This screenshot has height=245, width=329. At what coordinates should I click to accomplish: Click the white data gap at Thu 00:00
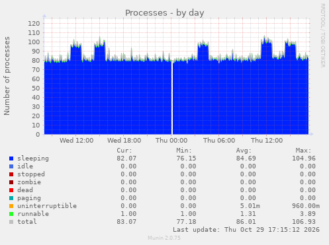click(x=172, y=98)
